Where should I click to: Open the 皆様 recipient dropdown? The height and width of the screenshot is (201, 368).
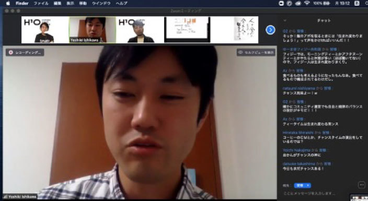pyautogui.click(x=302, y=185)
